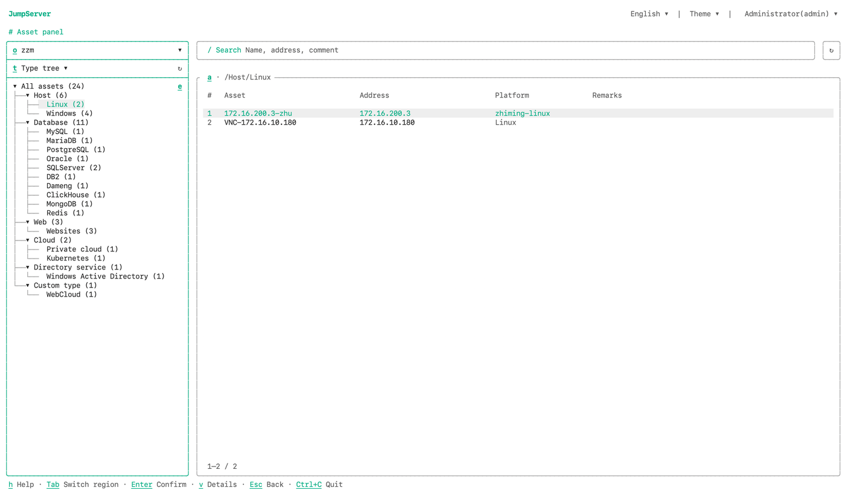Screen dimensions: 845x499
Task: Click the 'h Help' shortcut in footer
Action: coord(21,485)
